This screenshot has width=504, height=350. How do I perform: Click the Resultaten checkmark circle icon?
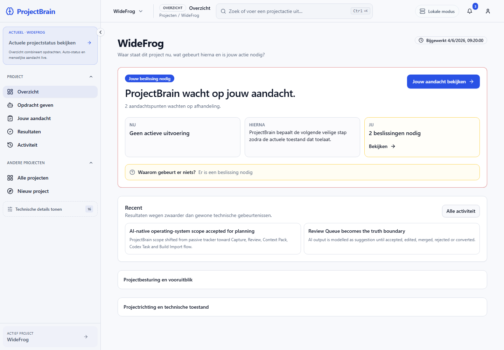coord(10,132)
